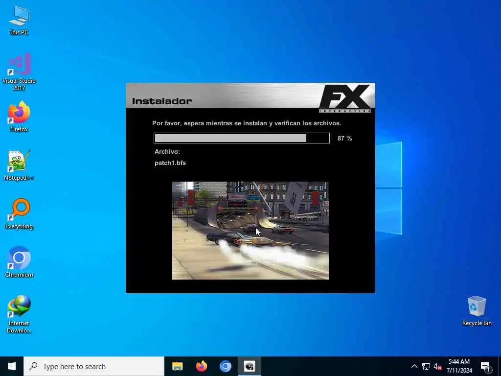
Task: Open the clock showing 5:44 AM
Action: pyautogui.click(x=459, y=366)
